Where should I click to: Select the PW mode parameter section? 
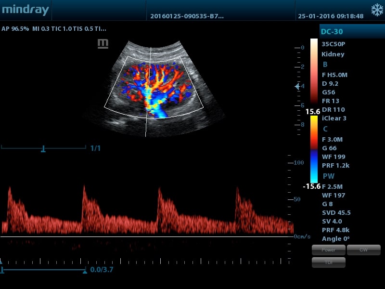(x=328, y=176)
